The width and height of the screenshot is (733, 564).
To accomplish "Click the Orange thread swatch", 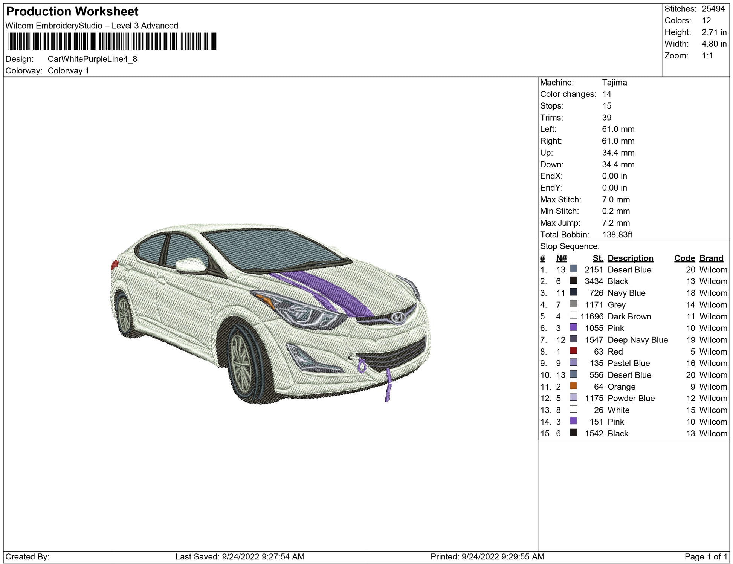I will pos(573,386).
